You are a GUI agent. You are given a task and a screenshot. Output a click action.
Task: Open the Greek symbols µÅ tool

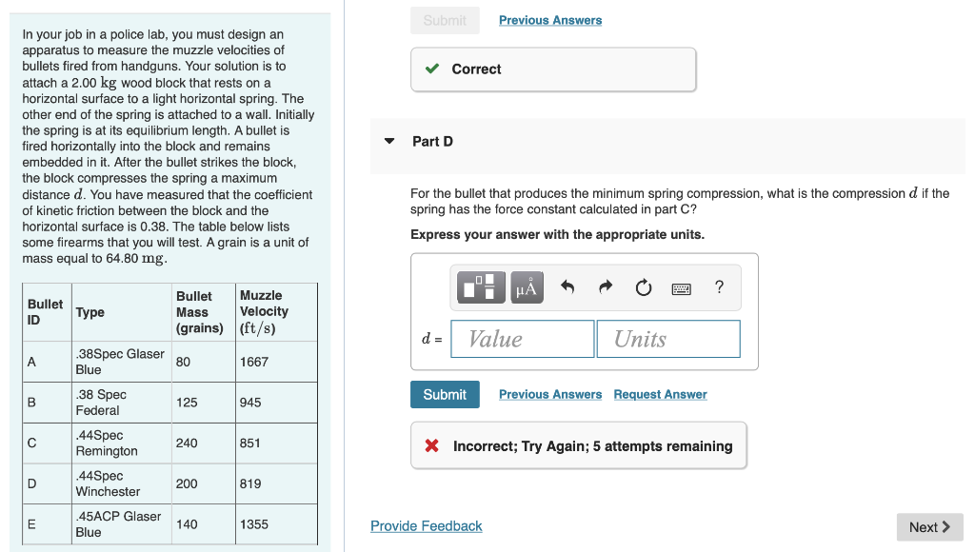click(x=527, y=287)
